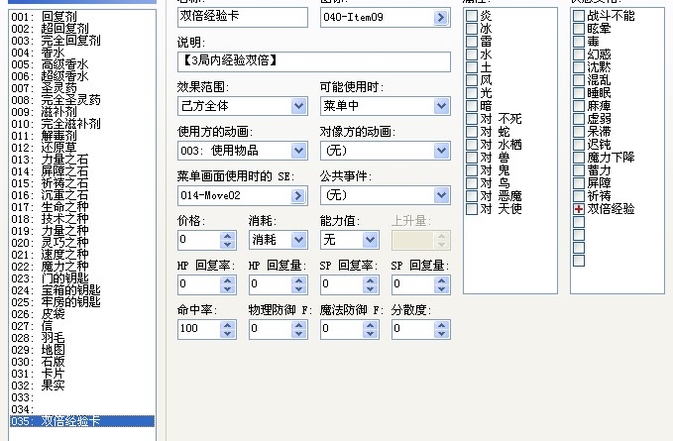
Task: Select item 011: 解毒剂
Action: [x=82, y=136]
